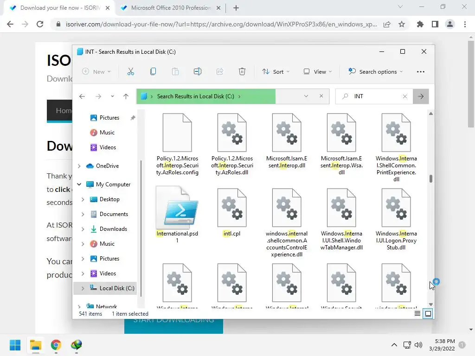Screen dimensions: 475x356
Task: Select Policy.1.2.Microsoft.Interop.Security.AzRoles.config file
Action: [x=177, y=145]
